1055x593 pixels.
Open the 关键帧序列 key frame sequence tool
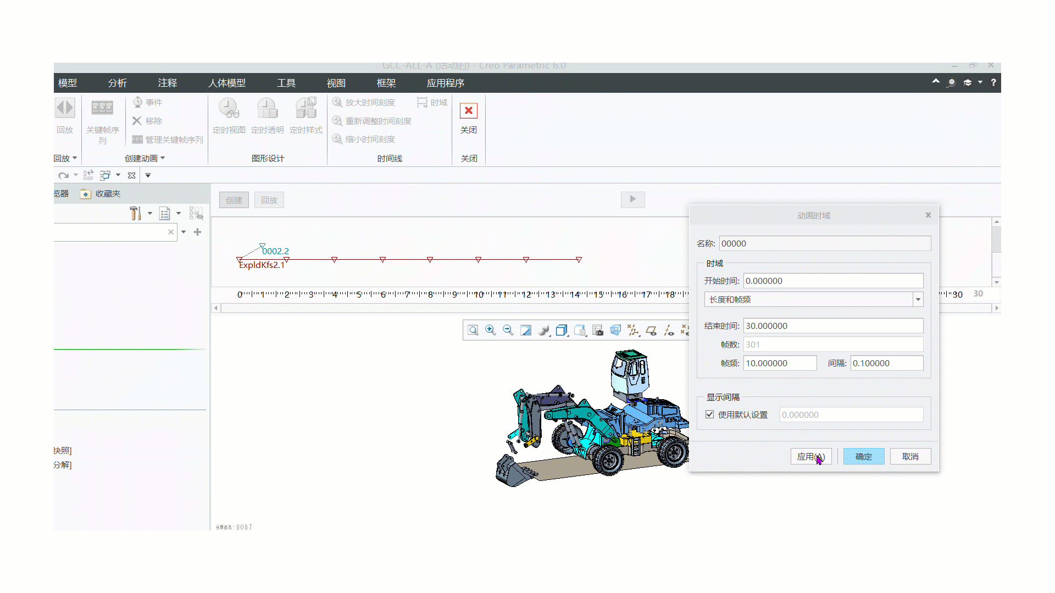(102, 108)
